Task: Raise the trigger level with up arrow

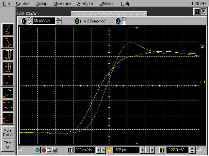Action: pos(192,149)
